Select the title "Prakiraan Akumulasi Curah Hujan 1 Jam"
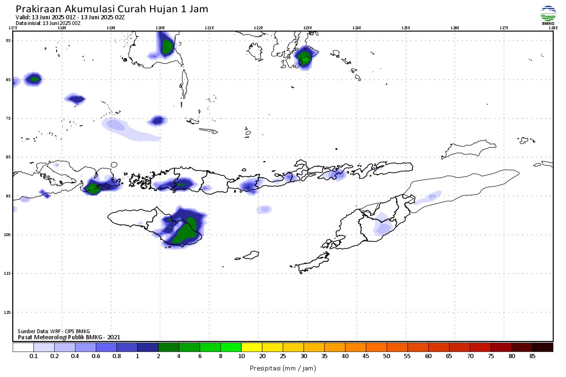 click(112, 9)
